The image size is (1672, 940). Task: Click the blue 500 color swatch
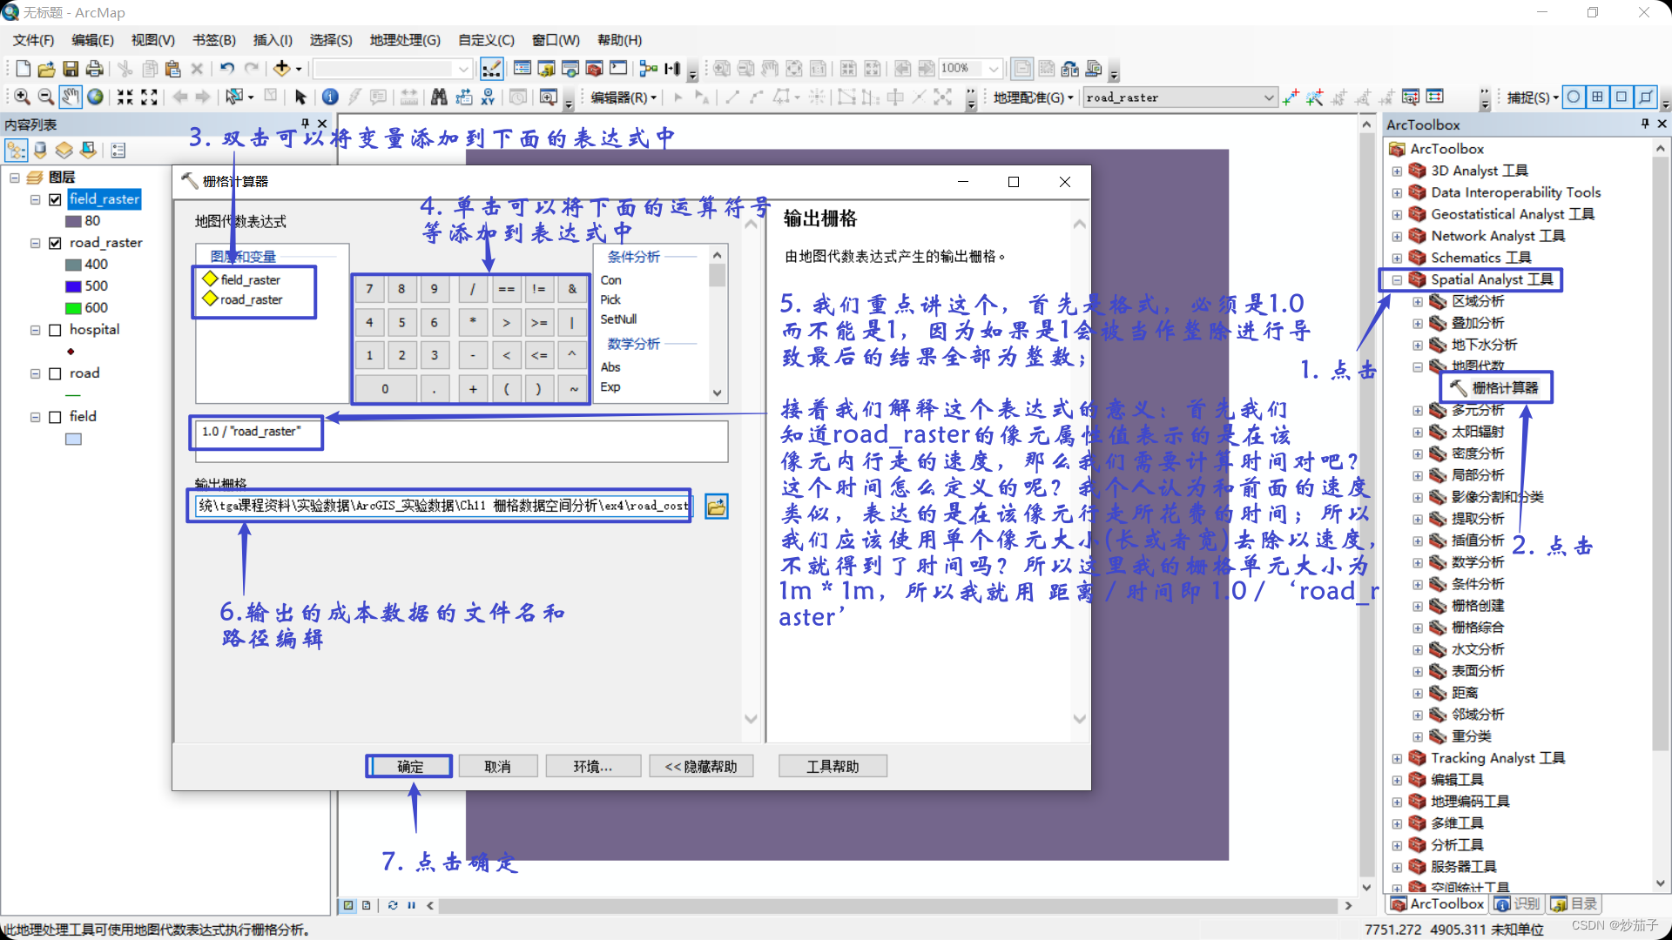coord(73,286)
